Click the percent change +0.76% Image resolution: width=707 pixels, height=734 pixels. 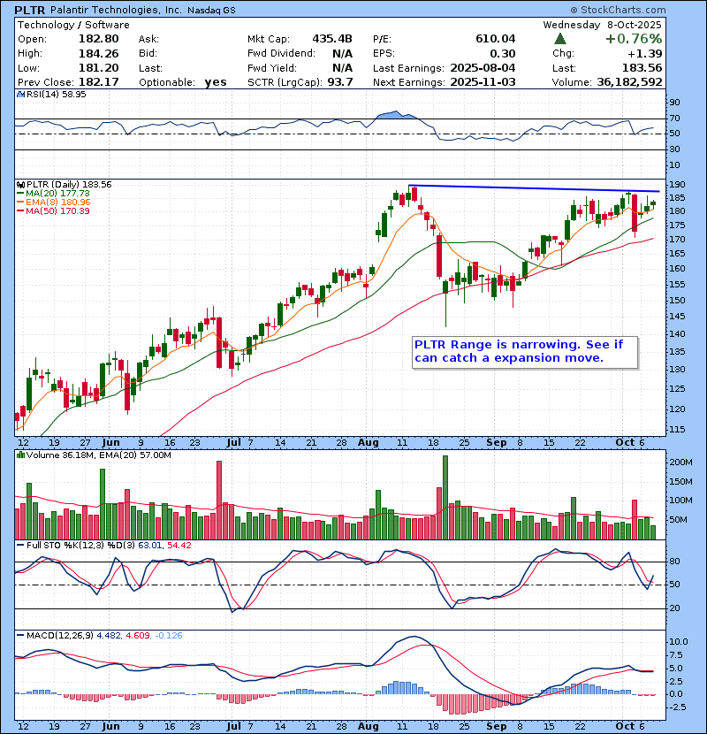coord(634,38)
